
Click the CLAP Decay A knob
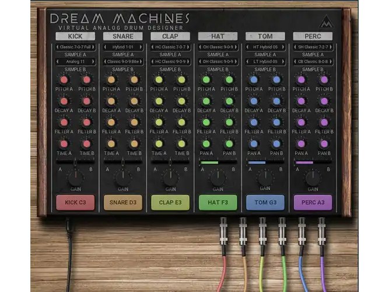coord(159,101)
